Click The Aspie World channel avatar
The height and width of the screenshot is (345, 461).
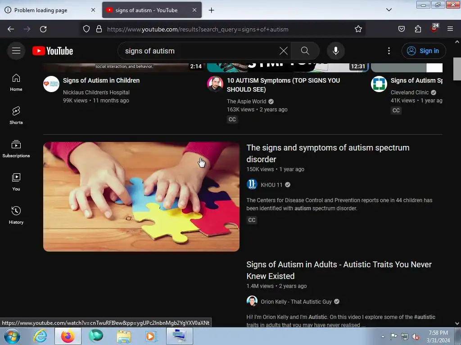[215, 84]
